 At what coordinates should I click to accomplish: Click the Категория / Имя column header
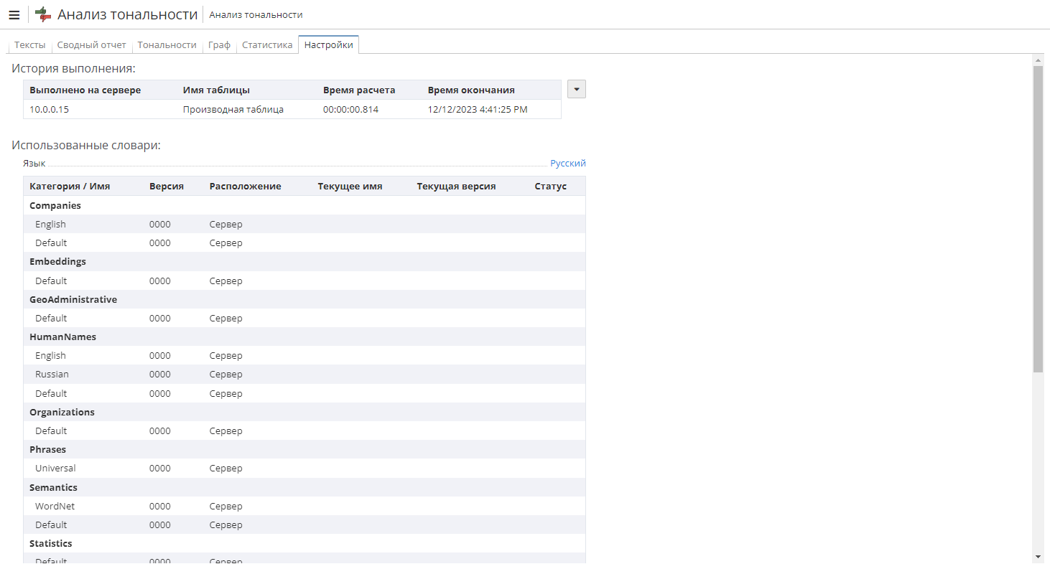[x=70, y=187]
